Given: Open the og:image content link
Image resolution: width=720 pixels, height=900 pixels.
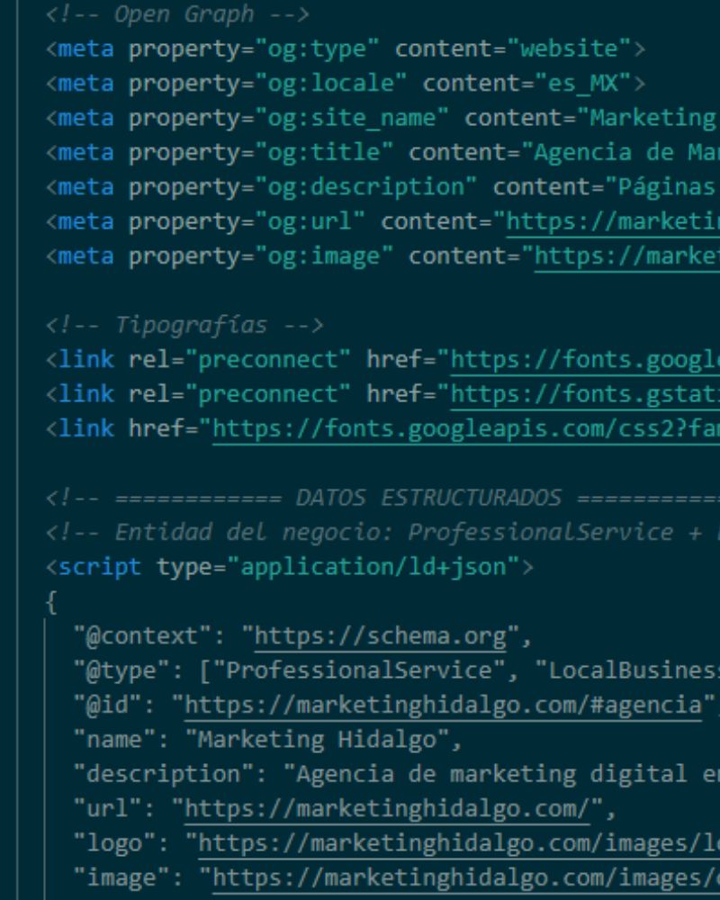Looking at the screenshot, I should click(x=627, y=256).
